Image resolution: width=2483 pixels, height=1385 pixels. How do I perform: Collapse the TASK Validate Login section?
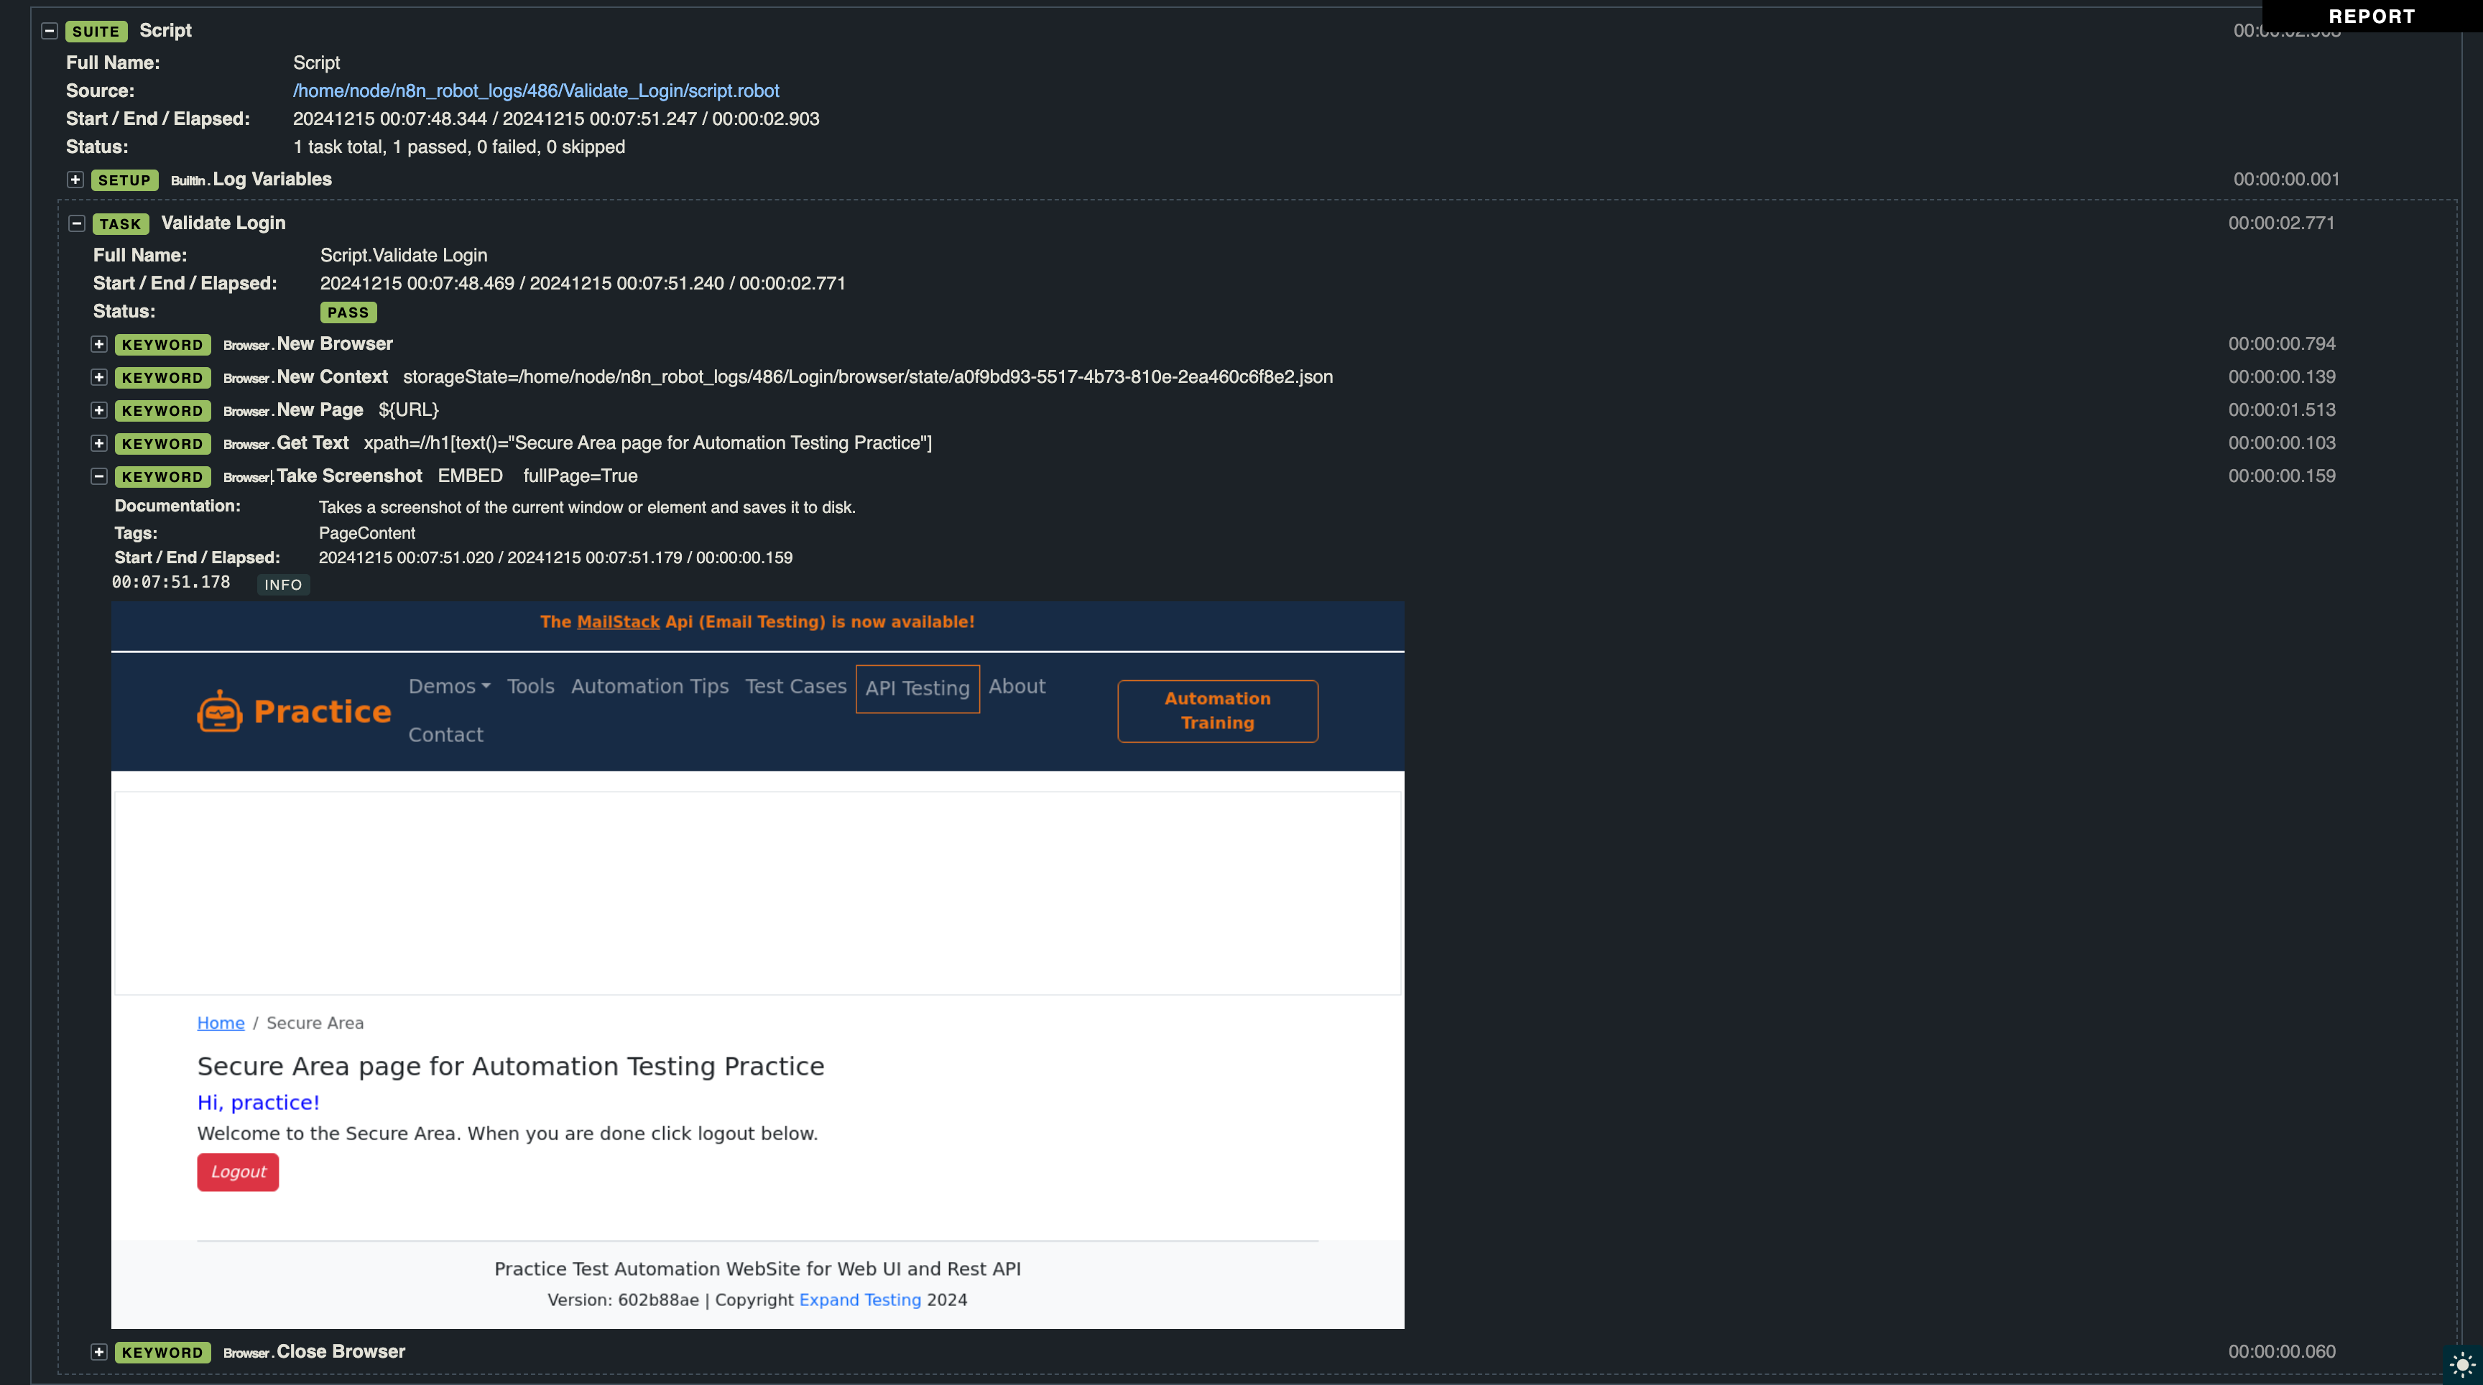[x=75, y=223]
